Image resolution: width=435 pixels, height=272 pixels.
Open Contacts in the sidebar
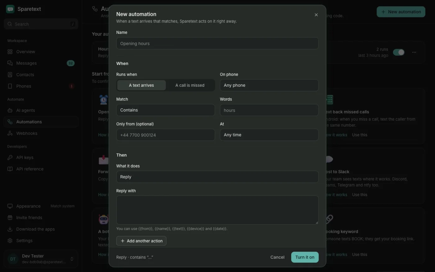coord(41,75)
